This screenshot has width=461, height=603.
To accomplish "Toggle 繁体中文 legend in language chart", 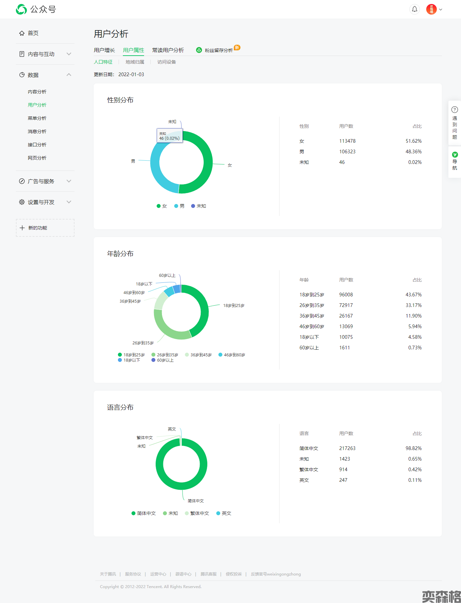I will 197,513.
